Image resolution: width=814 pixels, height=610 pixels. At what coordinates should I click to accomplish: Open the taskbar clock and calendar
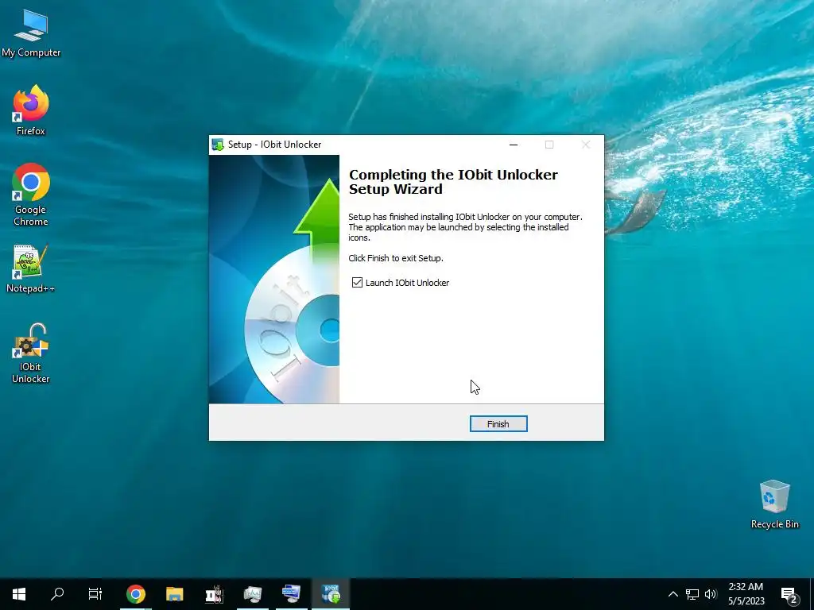point(746,594)
